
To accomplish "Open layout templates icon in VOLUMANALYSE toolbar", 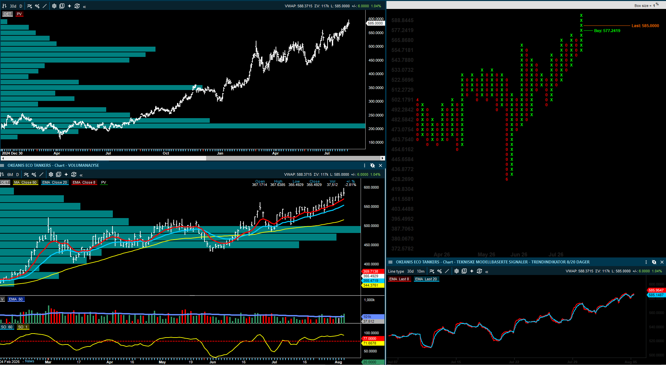I will click(59, 174).
